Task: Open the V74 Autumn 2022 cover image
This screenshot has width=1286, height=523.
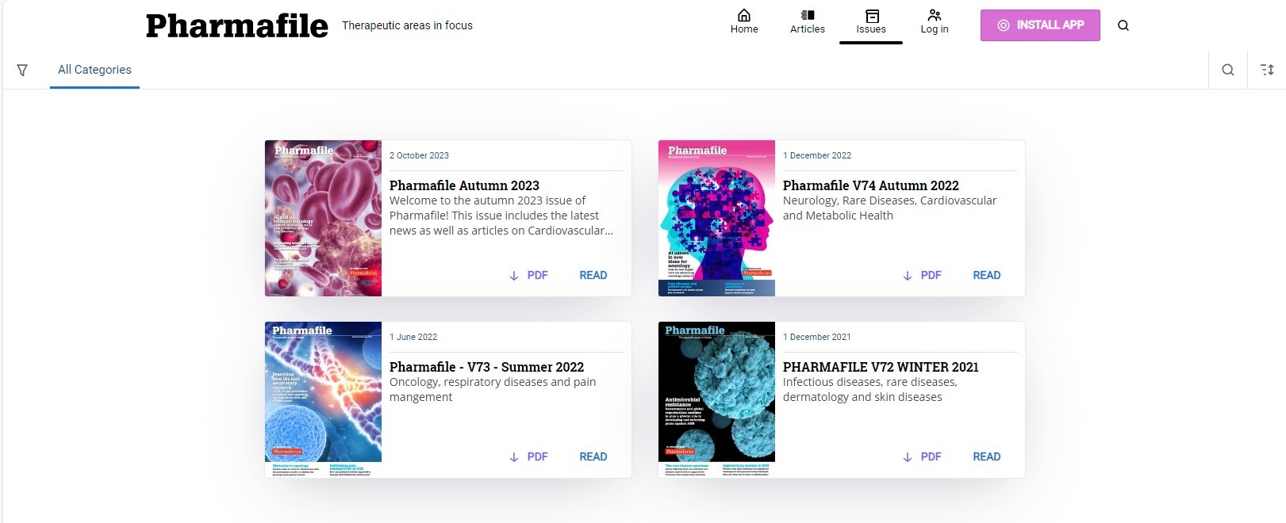Action: [716, 218]
